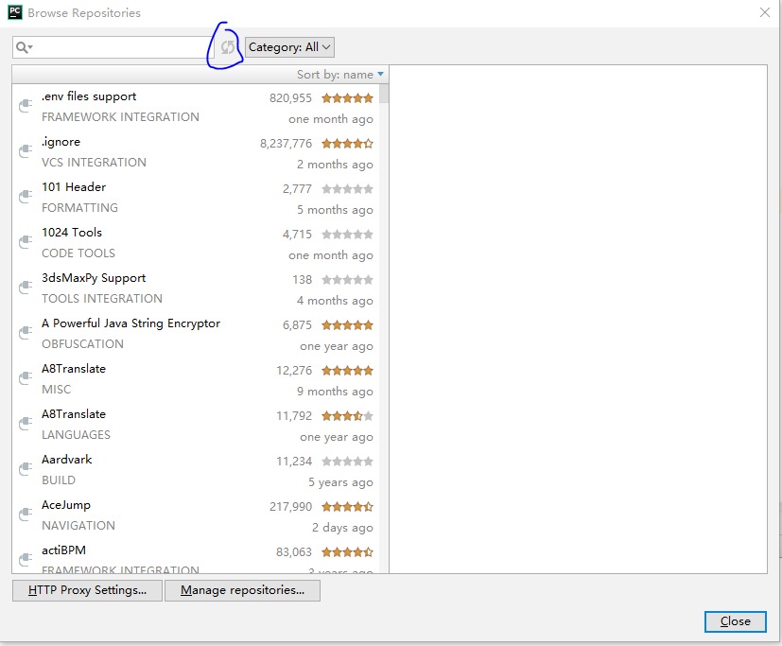This screenshot has width=782, height=646.
Task: Select the .env files support plugin
Action: (x=196, y=107)
